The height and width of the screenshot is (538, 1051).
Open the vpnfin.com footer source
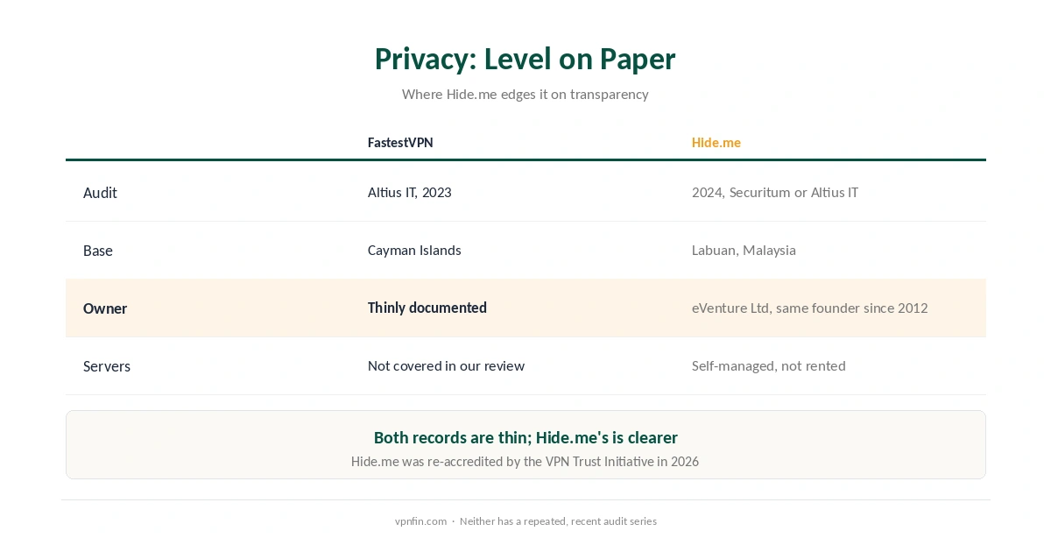[x=420, y=521]
